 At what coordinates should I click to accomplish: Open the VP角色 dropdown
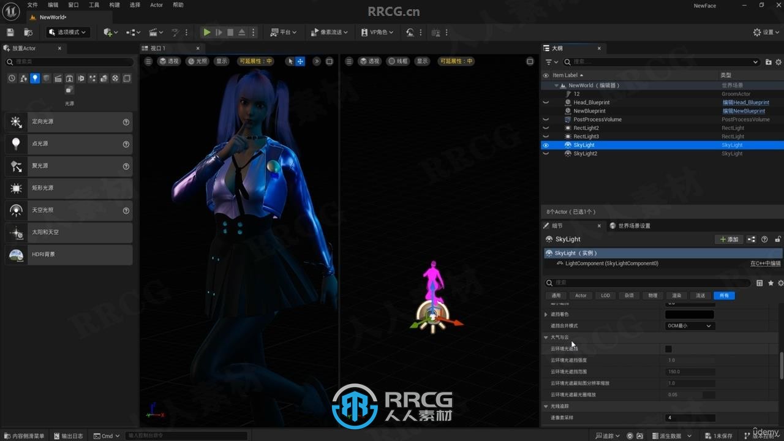click(377, 32)
